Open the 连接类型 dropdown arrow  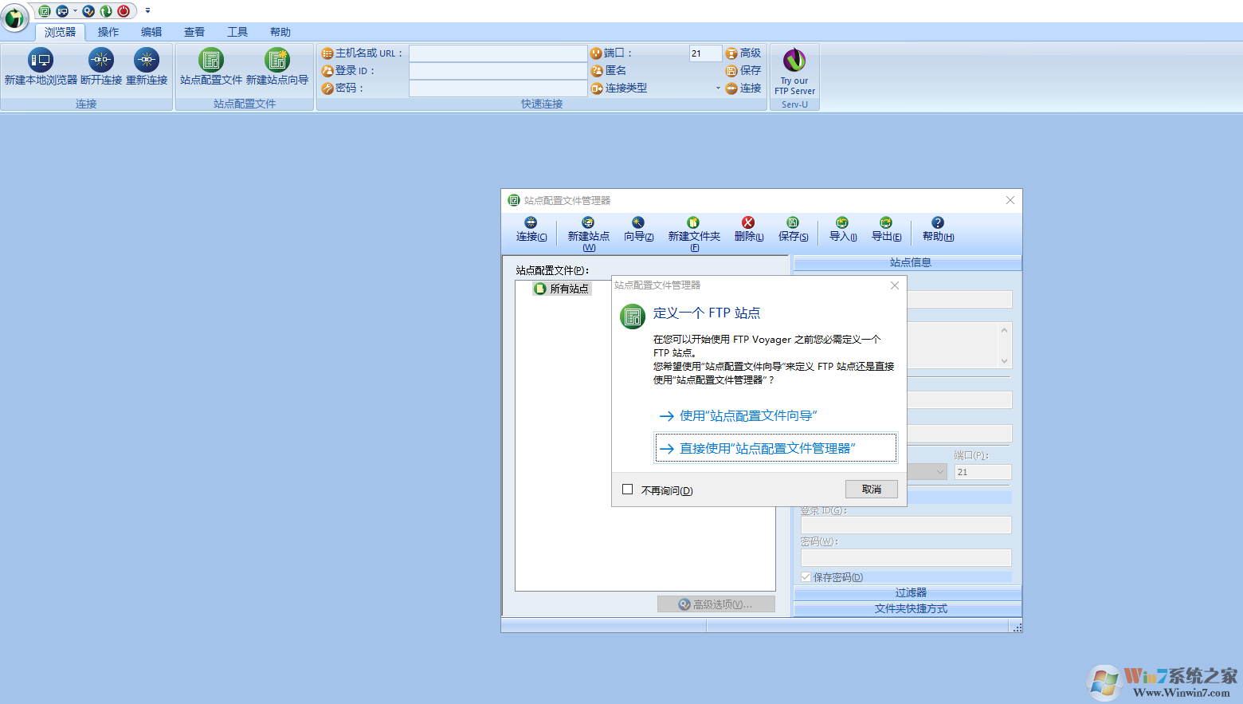tap(720, 88)
